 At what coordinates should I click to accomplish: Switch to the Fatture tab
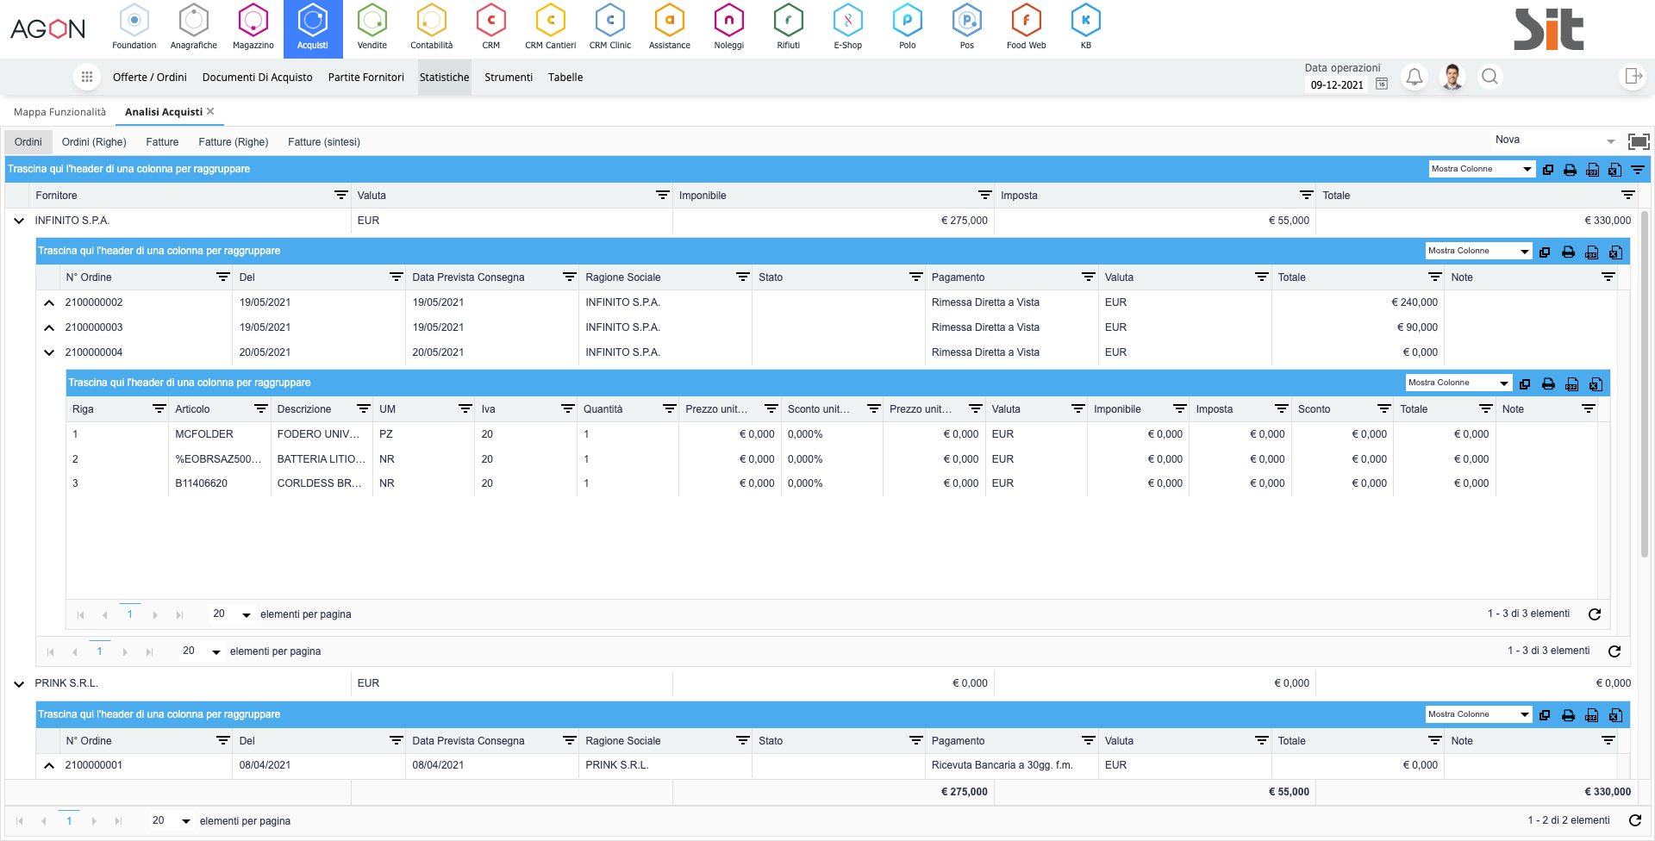pyautogui.click(x=162, y=142)
